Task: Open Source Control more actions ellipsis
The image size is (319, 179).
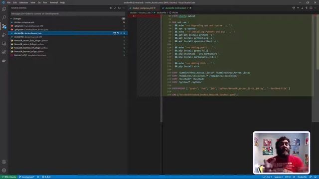Action: tap(124, 8)
